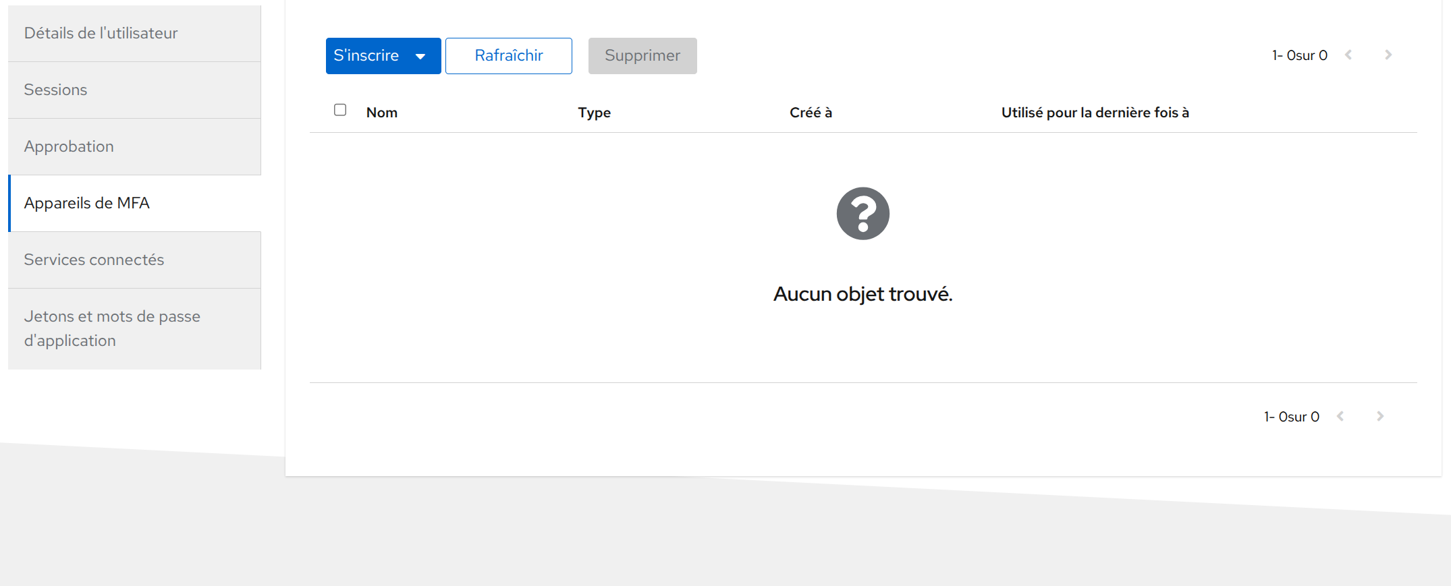
Task: Open the Services connectés tab
Action: [x=94, y=260]
